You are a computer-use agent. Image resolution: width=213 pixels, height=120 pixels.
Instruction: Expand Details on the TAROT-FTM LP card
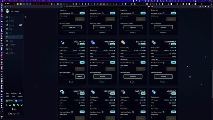[x=163, y=82]
